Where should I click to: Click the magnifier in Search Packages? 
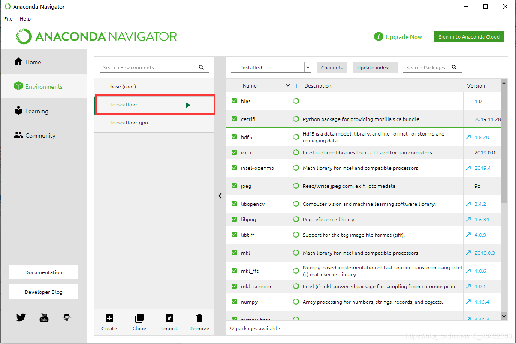(x=454, y=67)
